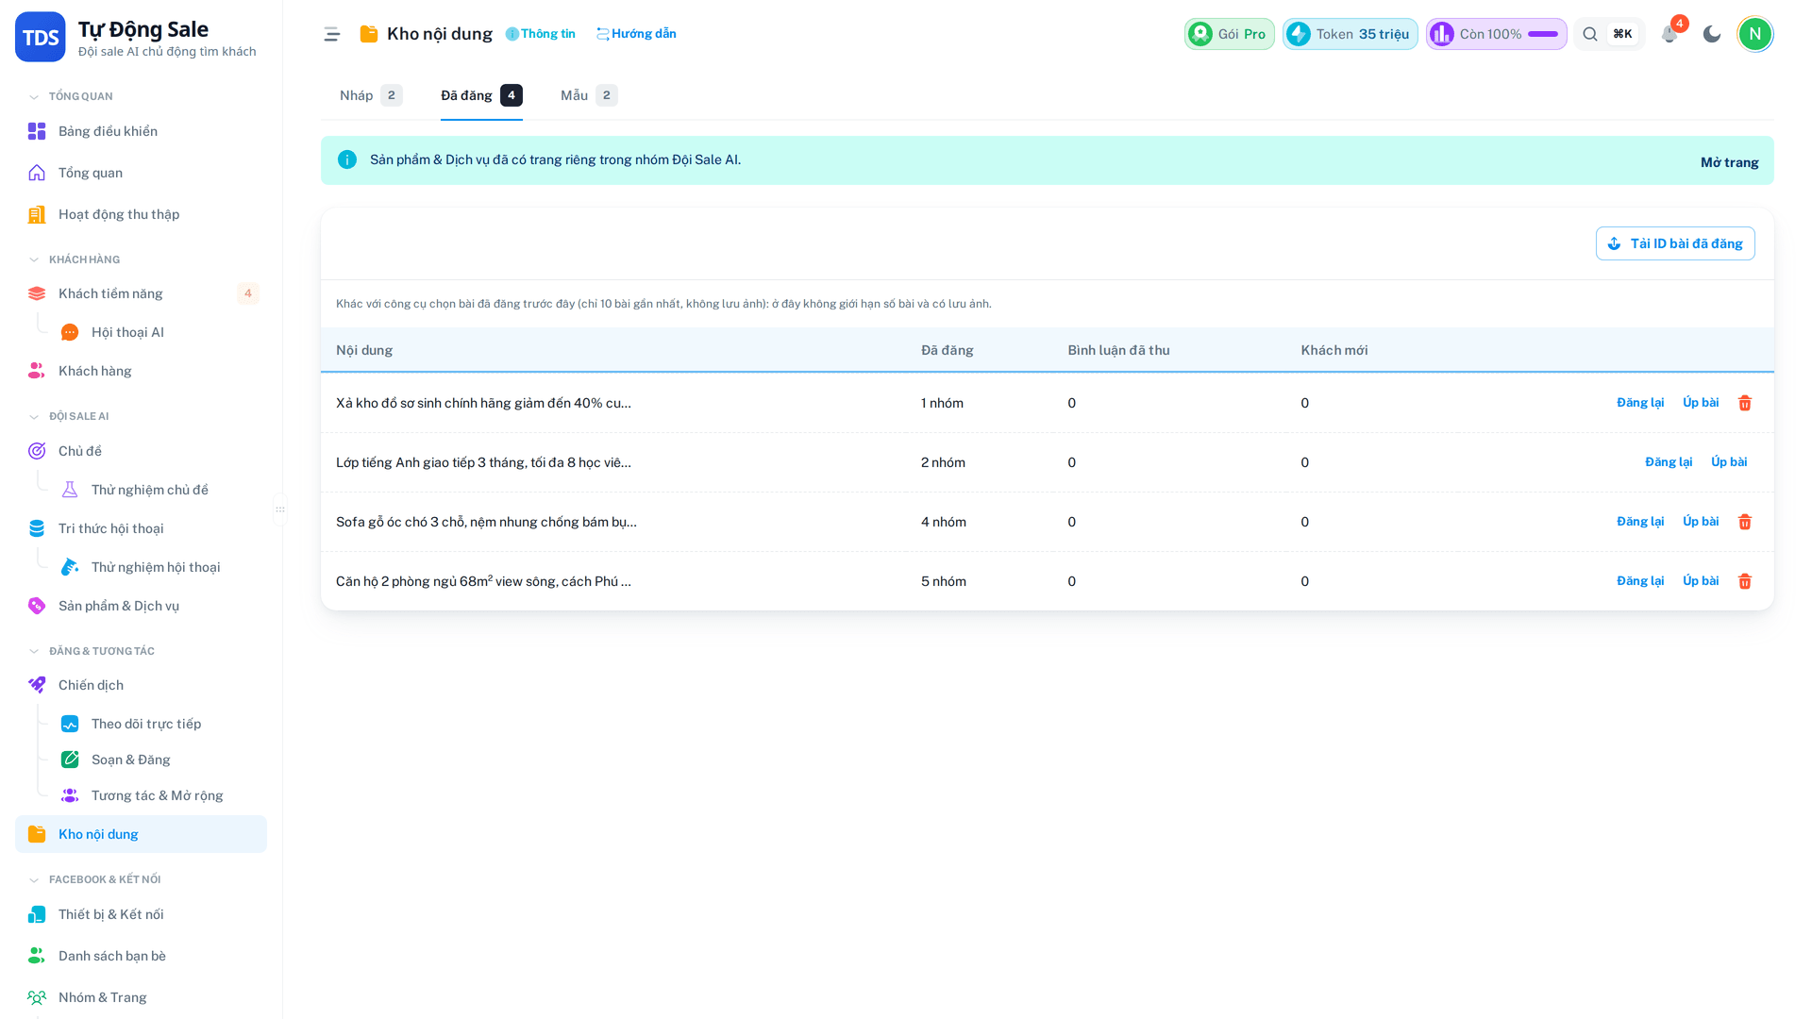The width and height of the screenshot is (1812, 1019).
Task: Open Thiết bị & Kết nối page
Action: click(141, 914)
